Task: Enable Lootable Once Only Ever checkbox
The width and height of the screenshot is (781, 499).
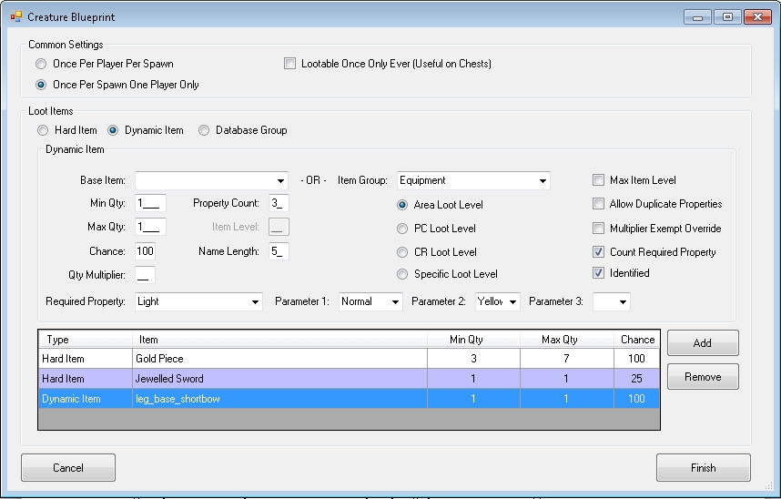Action: coord(290,64)
